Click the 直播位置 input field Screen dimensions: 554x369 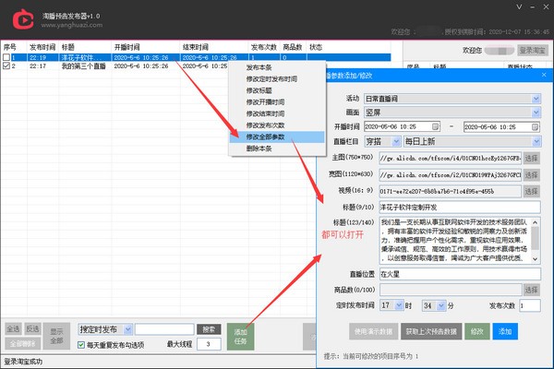(x=447, y=274)
